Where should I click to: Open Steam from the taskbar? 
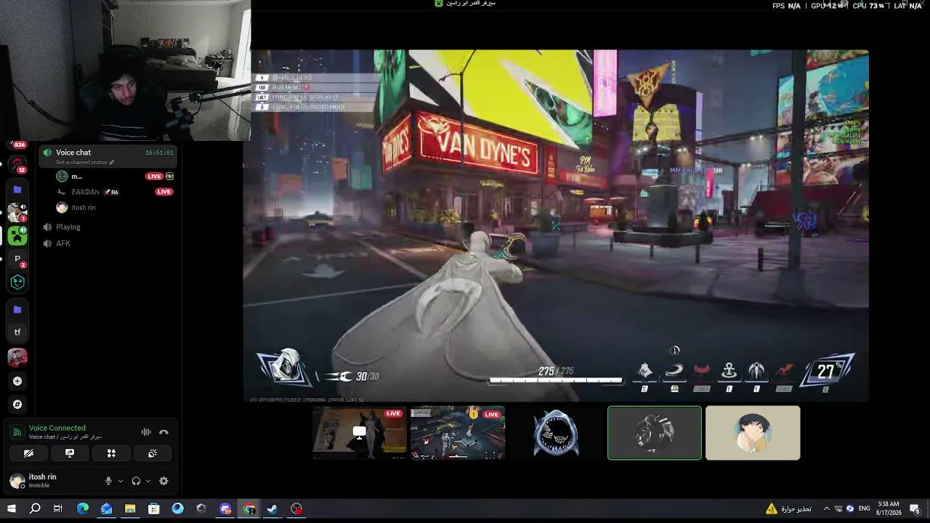272,508
